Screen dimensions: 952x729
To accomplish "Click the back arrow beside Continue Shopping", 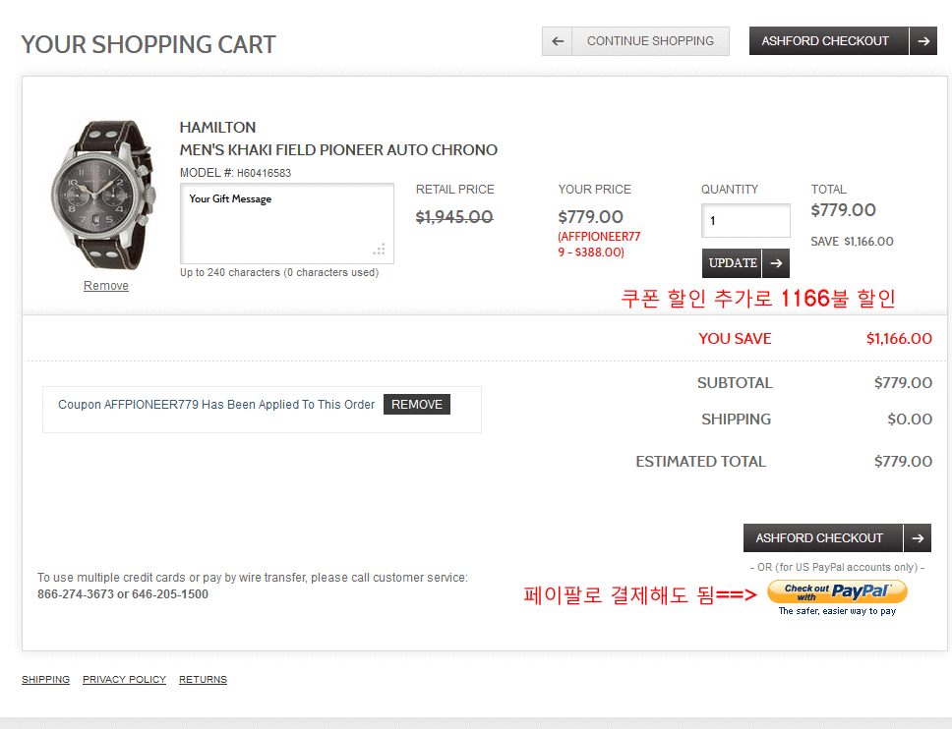I will click(557, 41).
